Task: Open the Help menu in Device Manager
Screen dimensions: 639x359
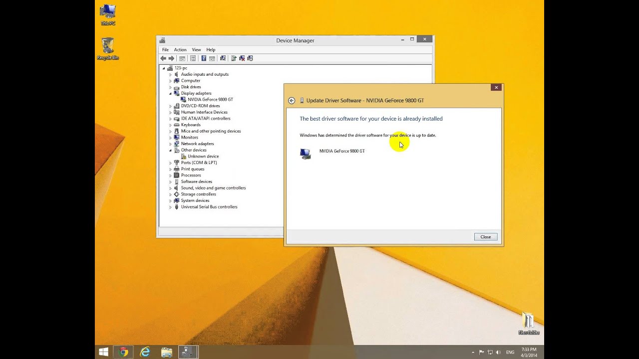Action: click(211, 50)
